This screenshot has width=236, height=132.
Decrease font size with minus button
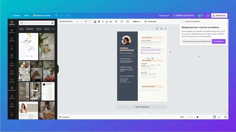81,22
